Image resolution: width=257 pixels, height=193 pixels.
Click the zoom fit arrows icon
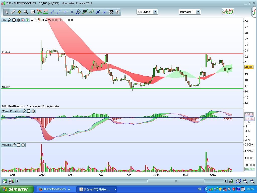click(x=238, y=181)
